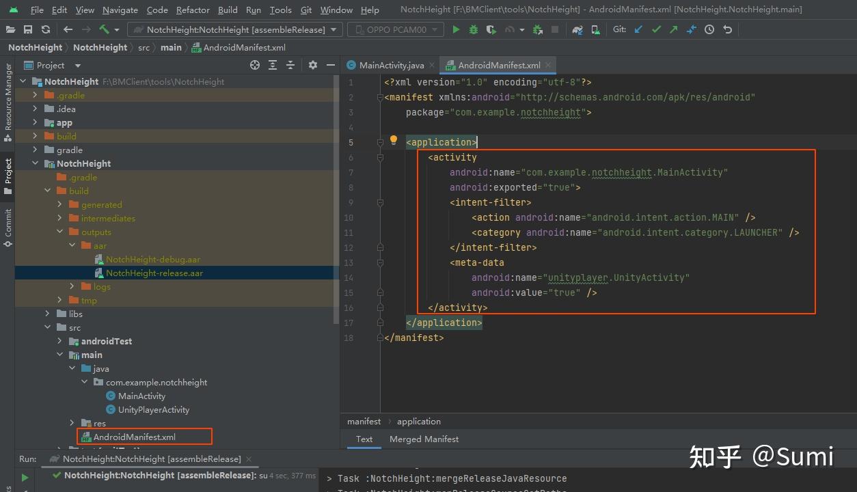Open the Refactor menu
Image resolution: width=857 pixels, height=492 pixels.
coord(193,10)
